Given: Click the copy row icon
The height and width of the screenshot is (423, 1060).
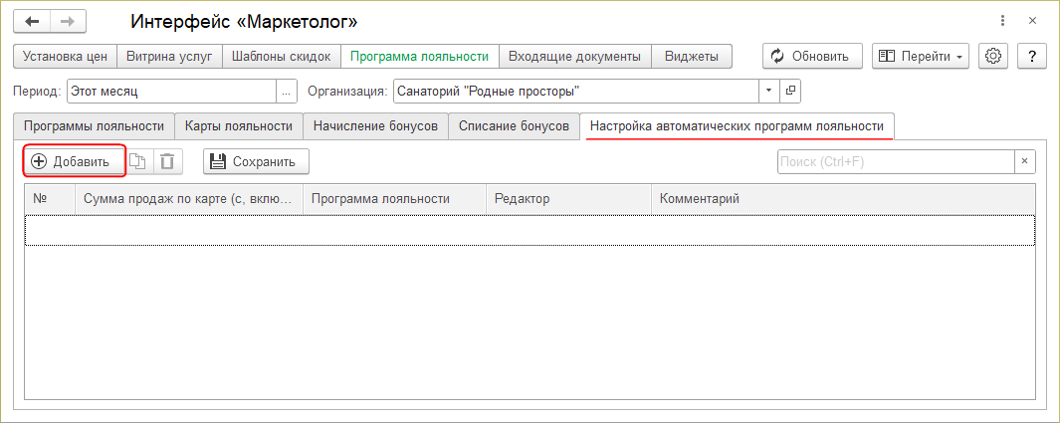Looking at the screenshot, I should (138, 161).
